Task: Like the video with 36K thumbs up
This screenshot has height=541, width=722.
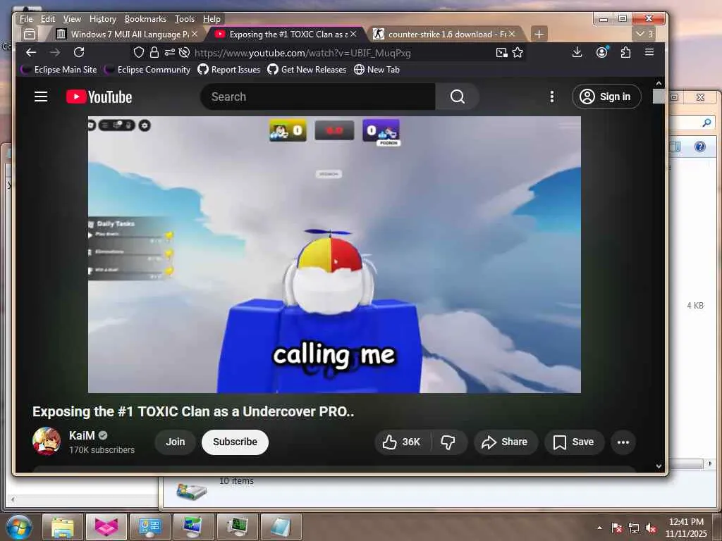Action: (401, 442)
